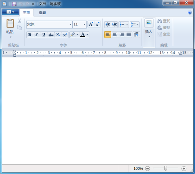Click the 全选 select all button

[164, 34]
